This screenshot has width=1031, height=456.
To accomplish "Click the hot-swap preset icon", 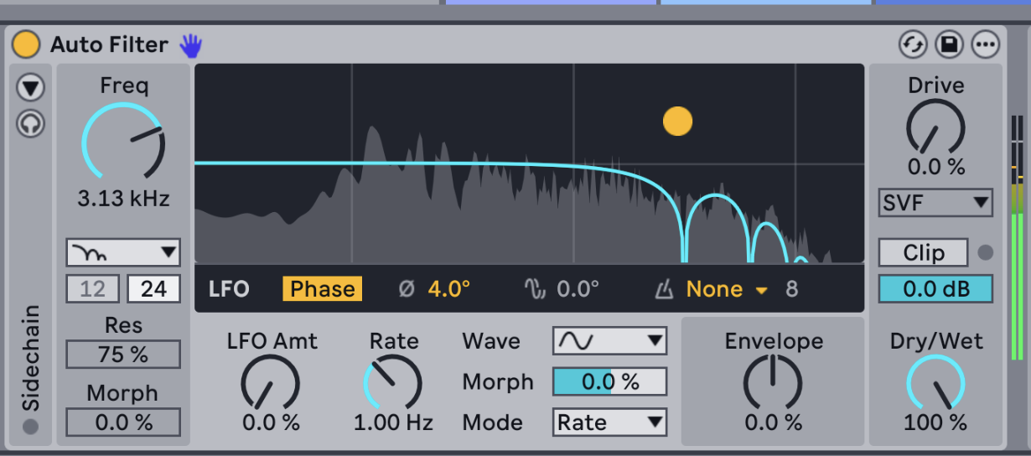I will (x=912, y=44).
